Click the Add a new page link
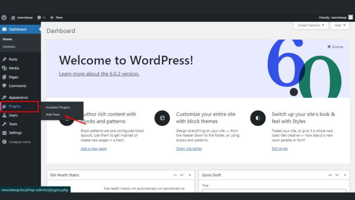Screen dimensions: 355x200 [x=94, y=149]
